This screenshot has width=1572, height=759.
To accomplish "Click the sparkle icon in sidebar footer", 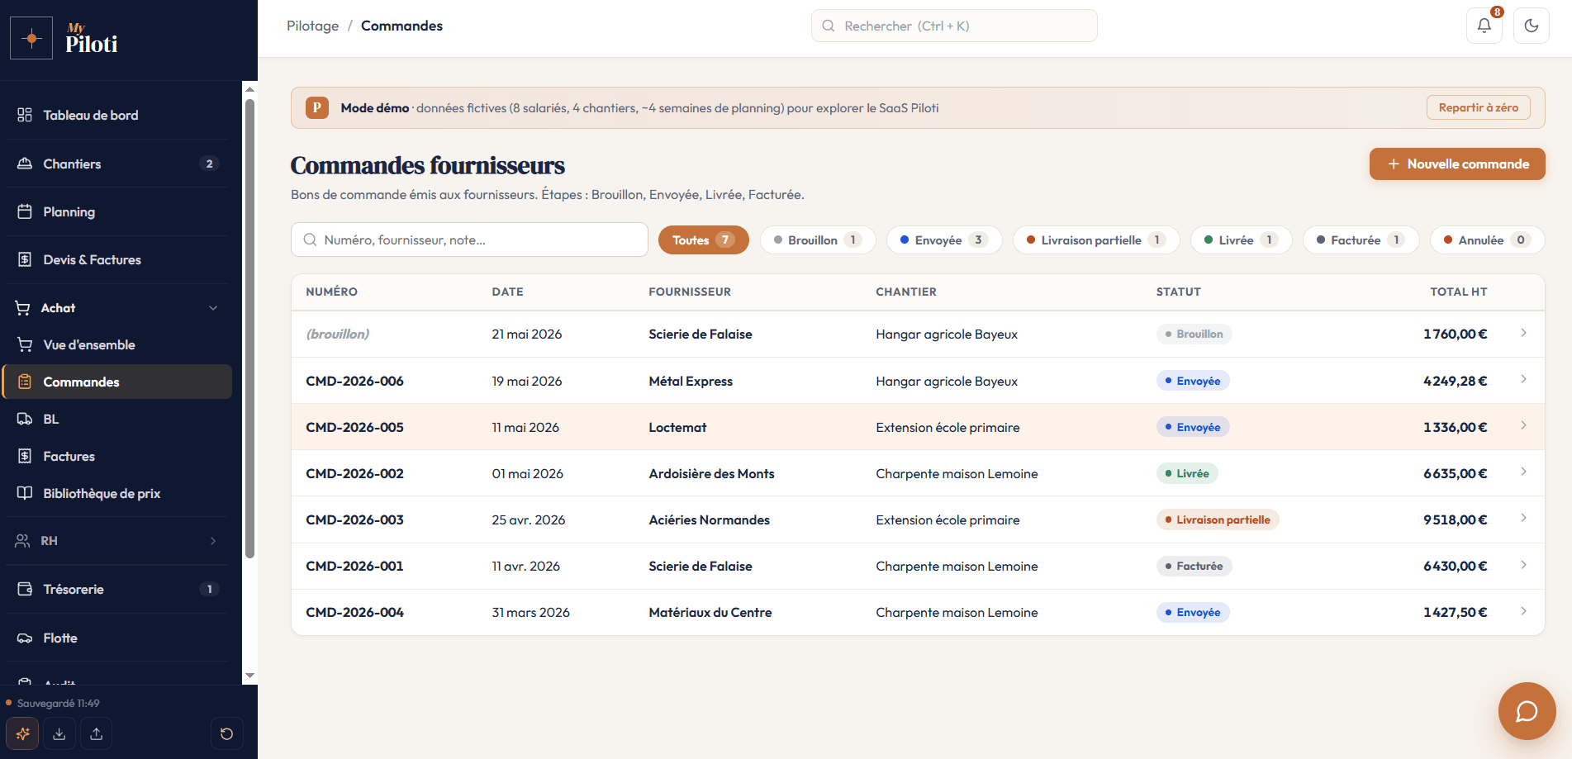I will [x=22, y=733].
